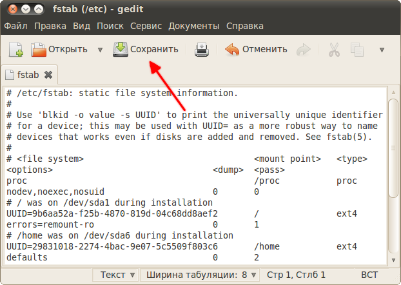
Task: Expand the toolbar overflow arrow
Action: 382,50
